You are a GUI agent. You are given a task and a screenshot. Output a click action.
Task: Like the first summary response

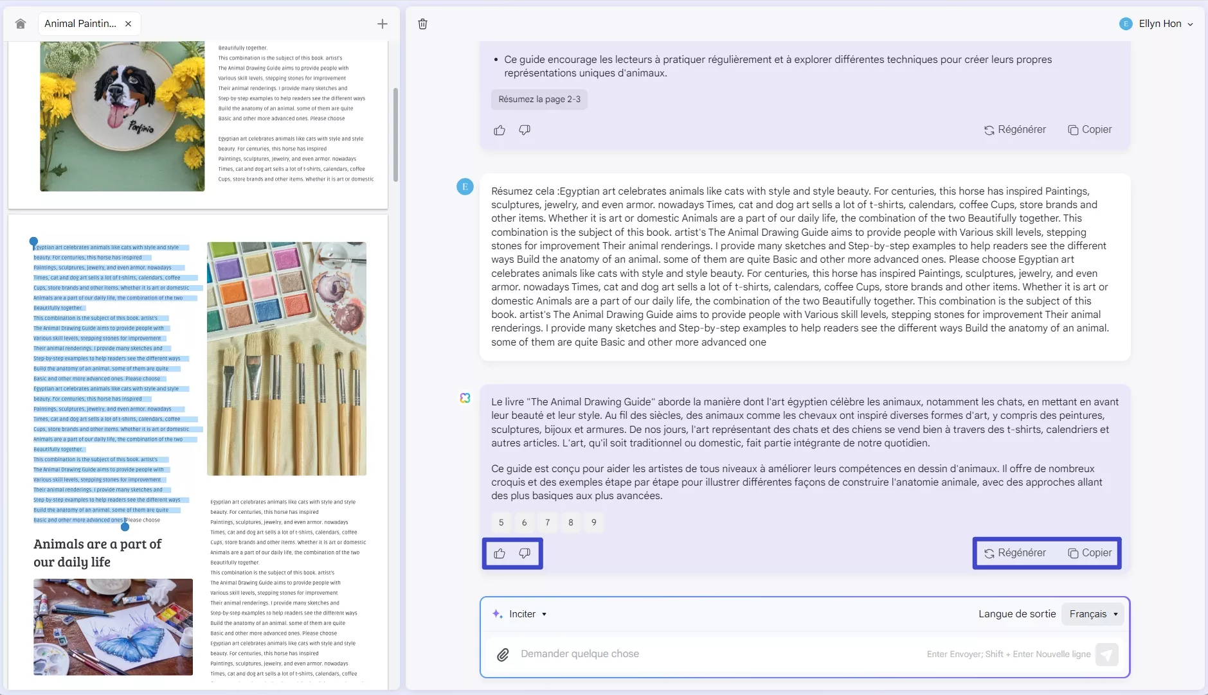pyautogui.click(x=500, y=130)
